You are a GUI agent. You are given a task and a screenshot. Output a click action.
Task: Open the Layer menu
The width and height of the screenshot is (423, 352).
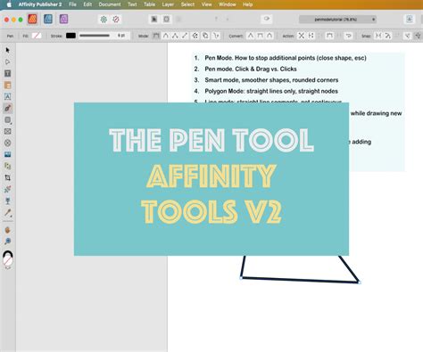(168, 4)
